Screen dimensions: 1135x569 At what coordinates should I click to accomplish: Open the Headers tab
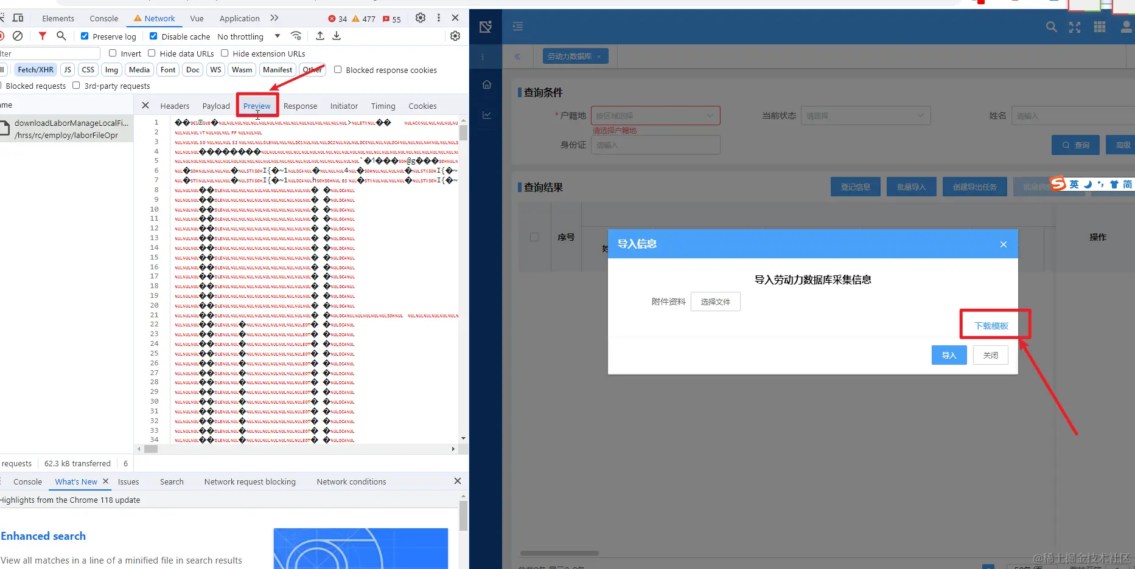click(x=175, y=106)
